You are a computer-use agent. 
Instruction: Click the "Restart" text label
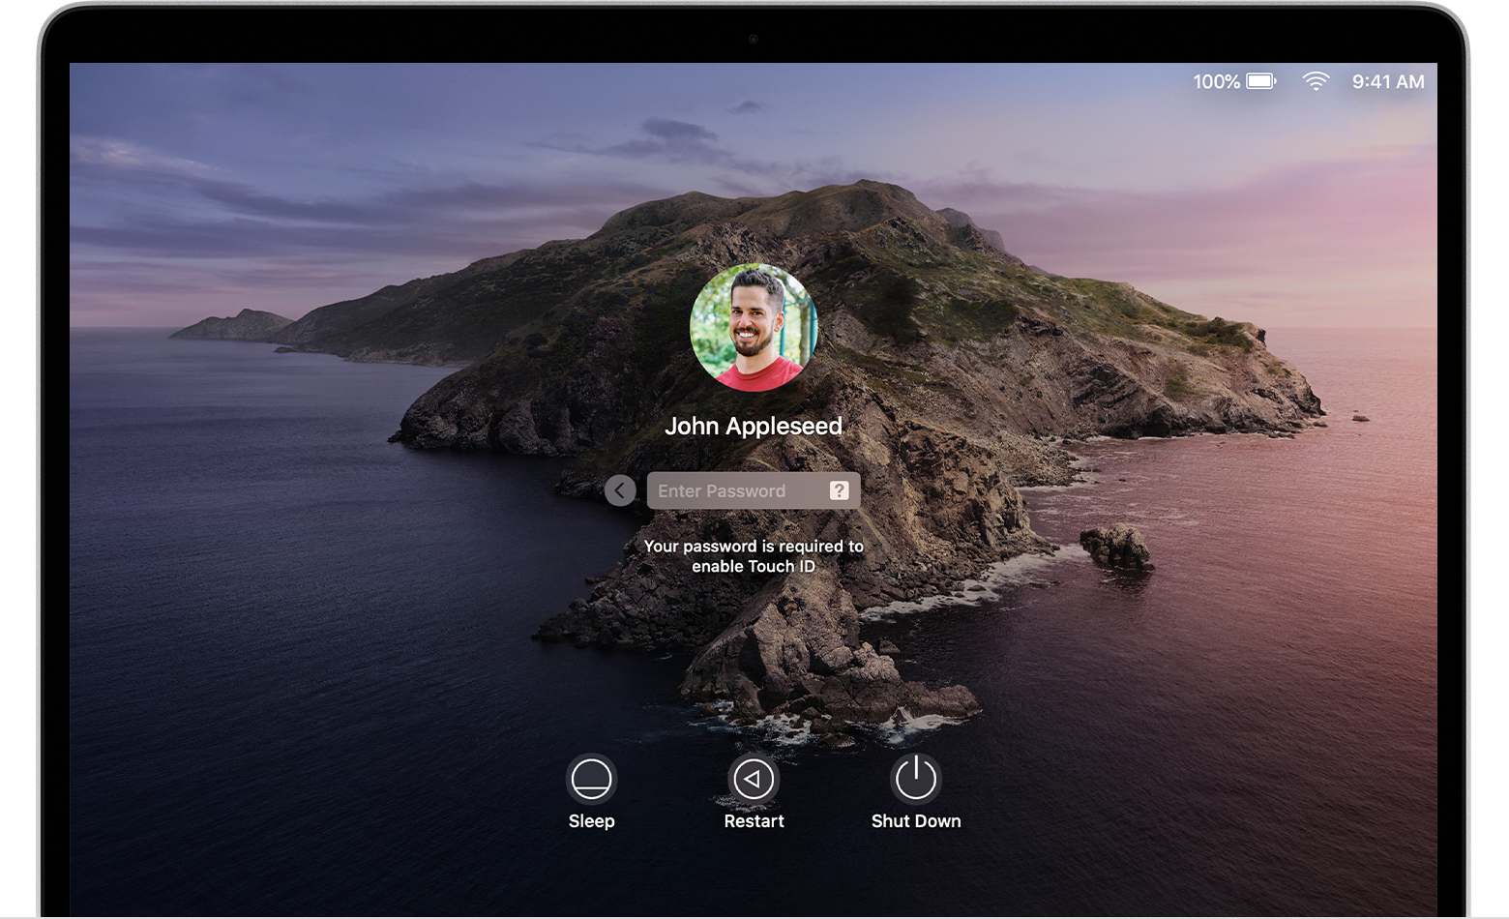(x=754, y=821)
